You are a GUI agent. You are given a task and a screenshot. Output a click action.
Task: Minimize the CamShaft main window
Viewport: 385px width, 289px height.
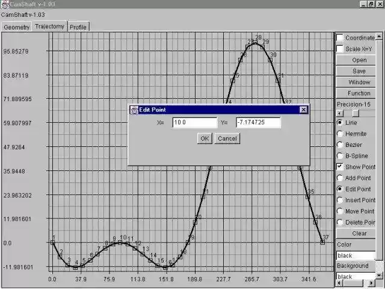(363, 4)
